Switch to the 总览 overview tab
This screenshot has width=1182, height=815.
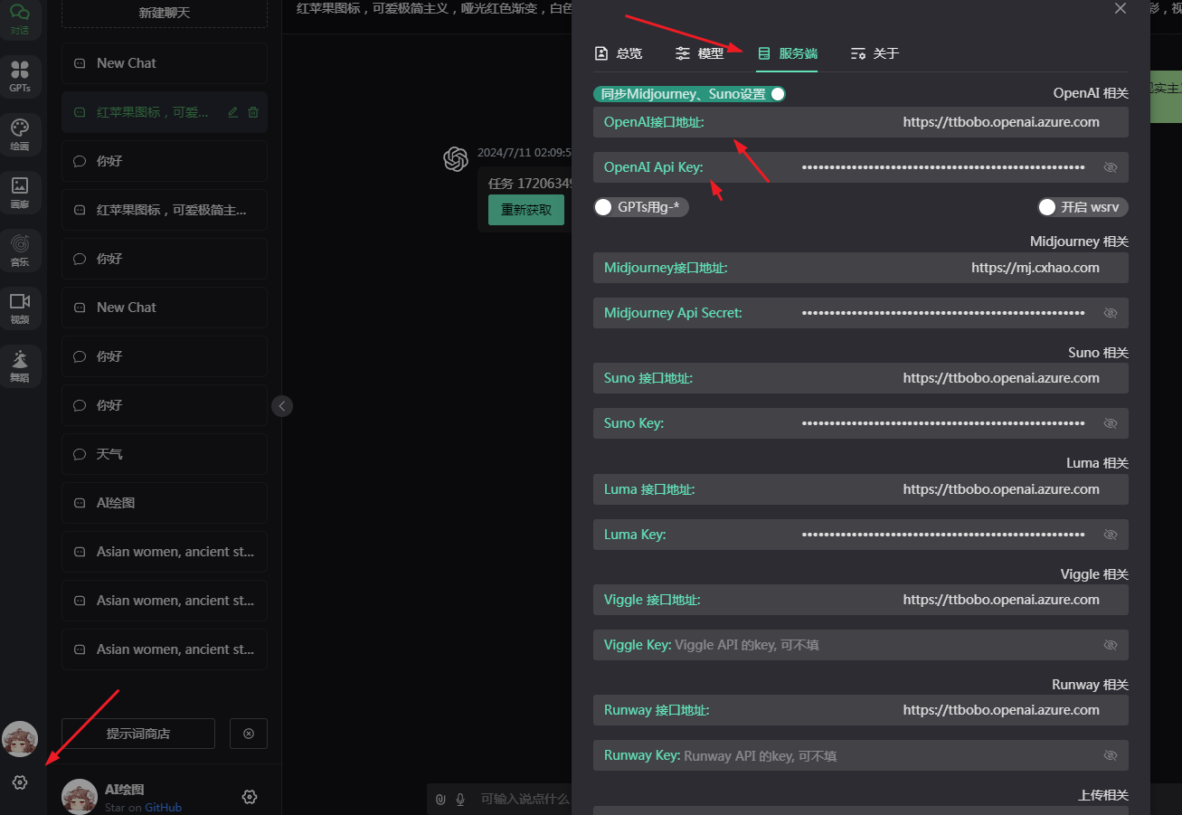point(619,53)
